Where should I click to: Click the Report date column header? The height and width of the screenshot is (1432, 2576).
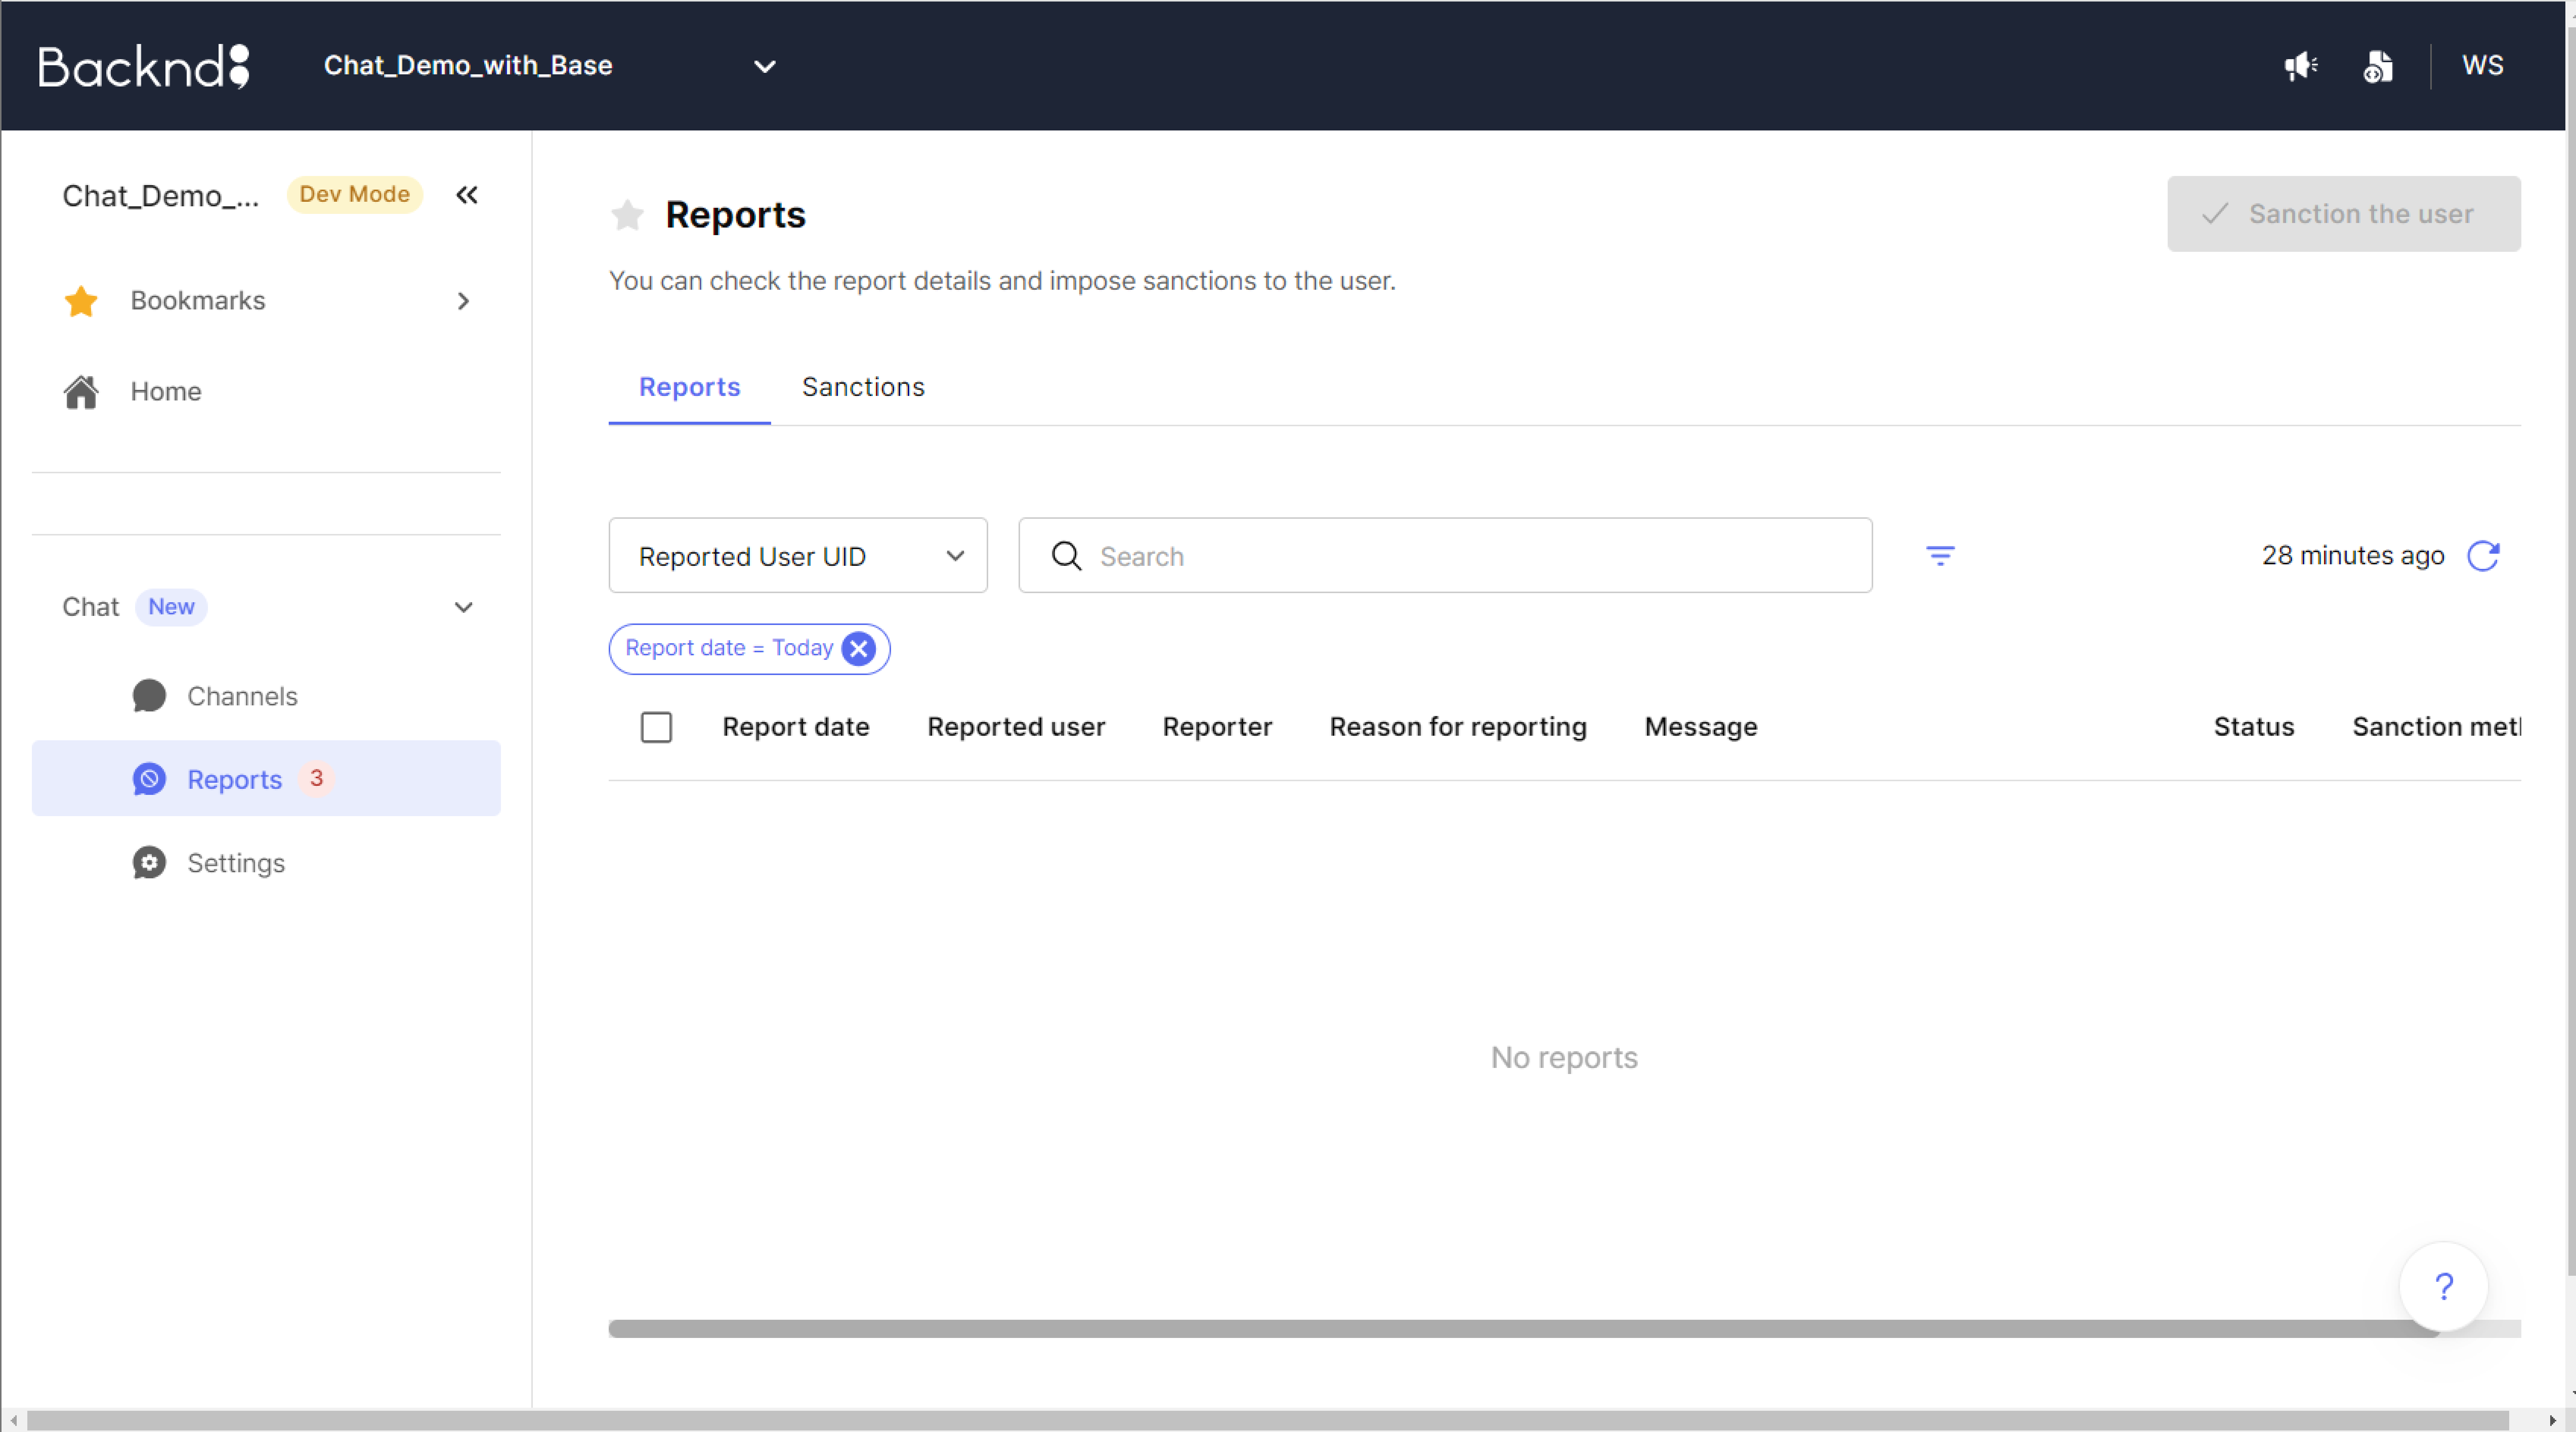796,727
